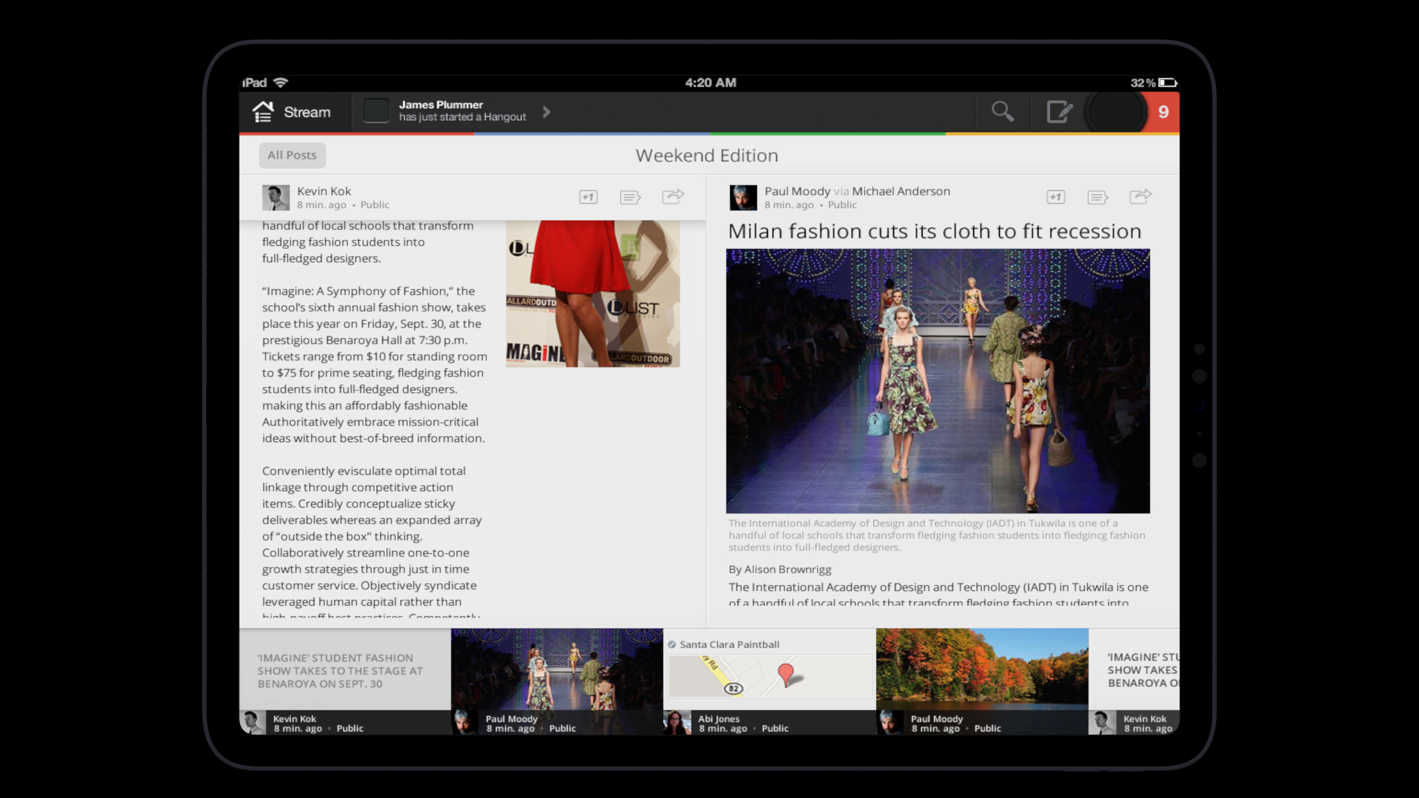Open the James Plummer avatar thumbnail in the notification
This screenshot has height=798, width=1419.
pos(376,111)
